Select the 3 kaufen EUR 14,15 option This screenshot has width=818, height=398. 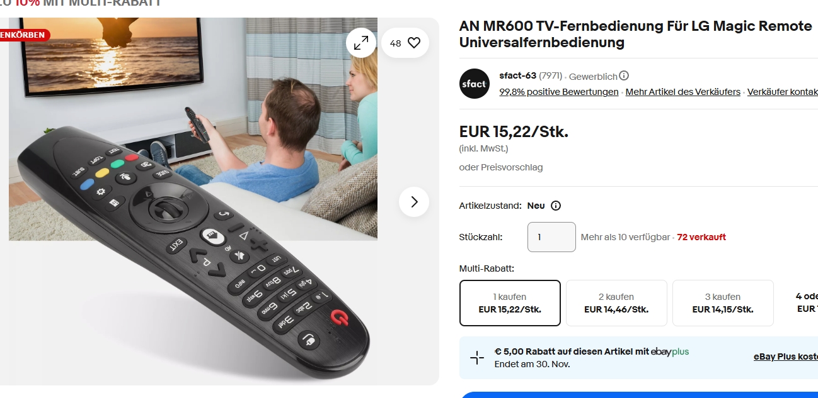coord(723,303)
